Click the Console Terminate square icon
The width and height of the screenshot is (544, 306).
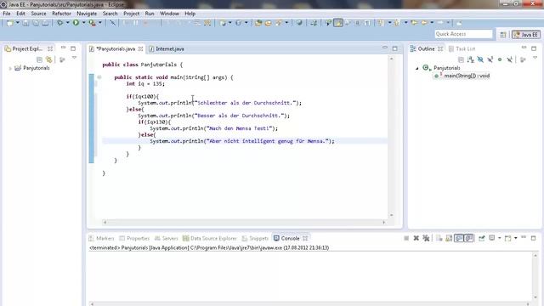(406, 238)
